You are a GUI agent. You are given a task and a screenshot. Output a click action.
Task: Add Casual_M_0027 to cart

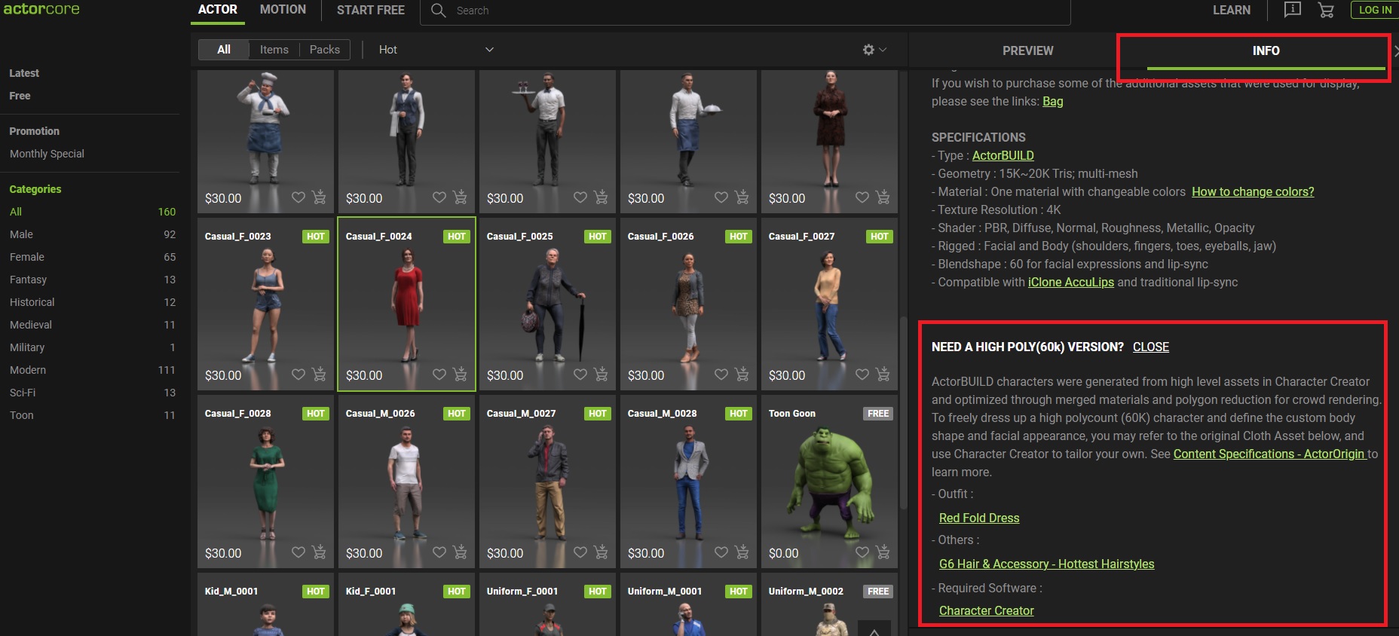[x=601, y=552]
